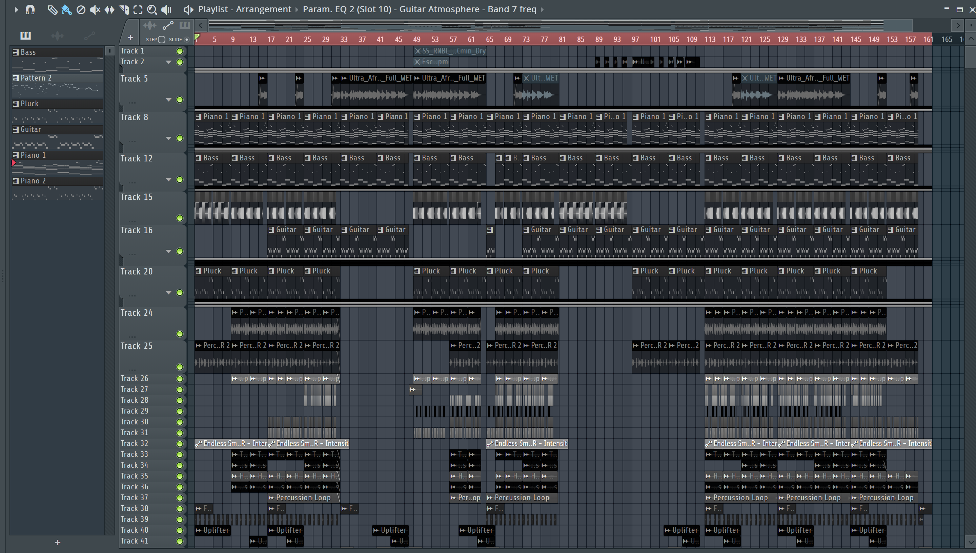
Task: Select the Piano 1 pattern in the picker
Action: (x=57, y=155)
